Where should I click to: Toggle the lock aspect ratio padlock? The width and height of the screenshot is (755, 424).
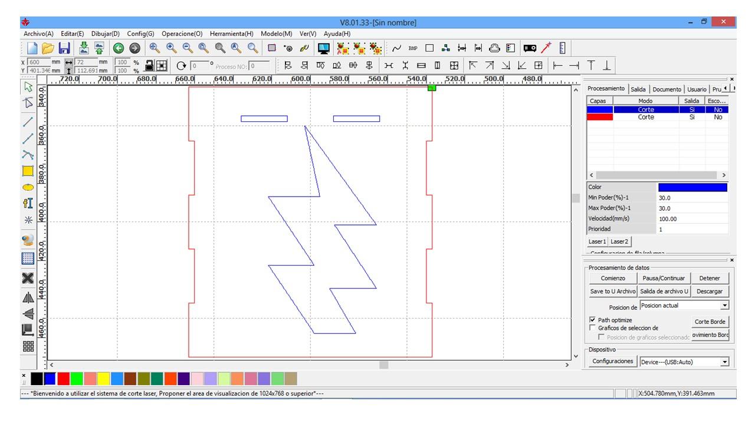pyautogui.click(x=150, y=65)
